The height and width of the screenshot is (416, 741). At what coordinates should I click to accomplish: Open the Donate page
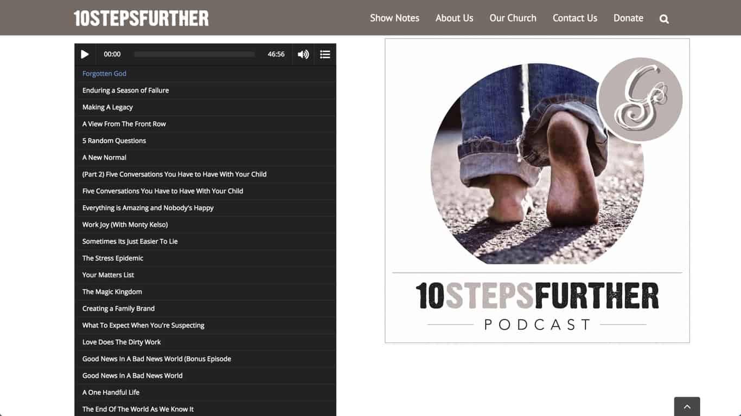pyautogui.click(x=628, y=18)
